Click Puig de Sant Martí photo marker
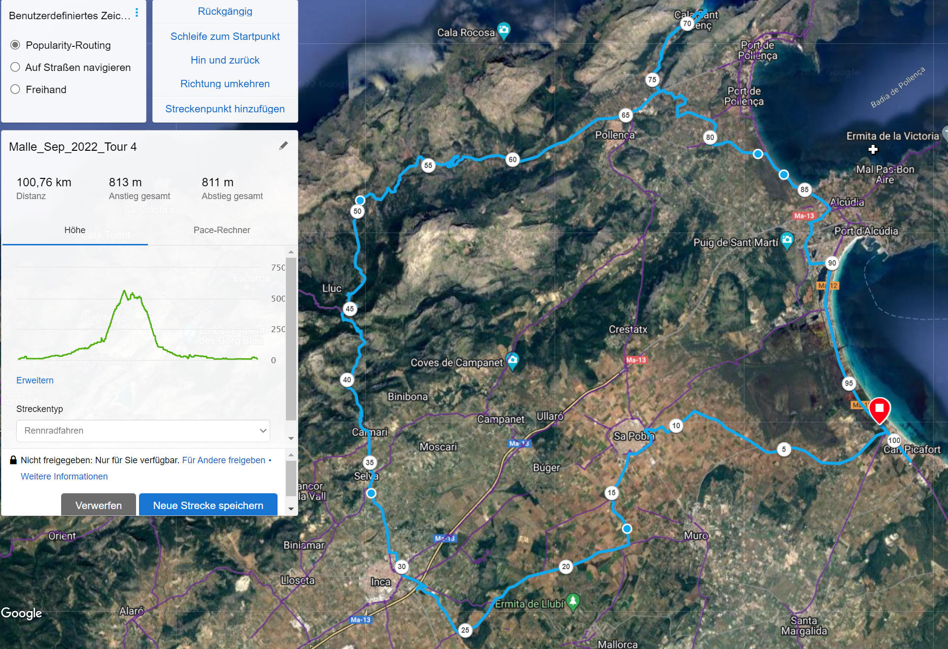Image resolution: width=948 pixels, height=649 pixels. point(787,240)
